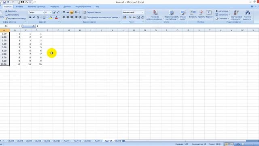Click Перенос текста wrap text button
This screenshot has height=146, width=259.
click(x=92, y=13)
